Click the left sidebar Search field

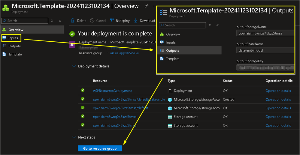point(25,21)
